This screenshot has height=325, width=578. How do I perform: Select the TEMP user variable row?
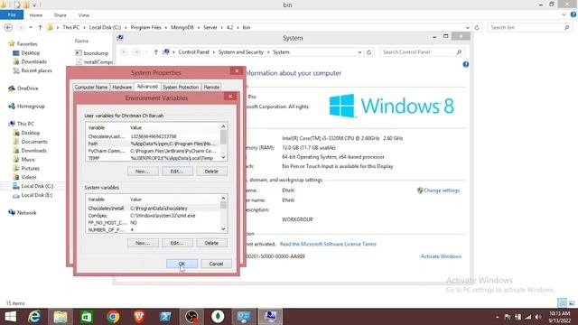click(153, 158)
